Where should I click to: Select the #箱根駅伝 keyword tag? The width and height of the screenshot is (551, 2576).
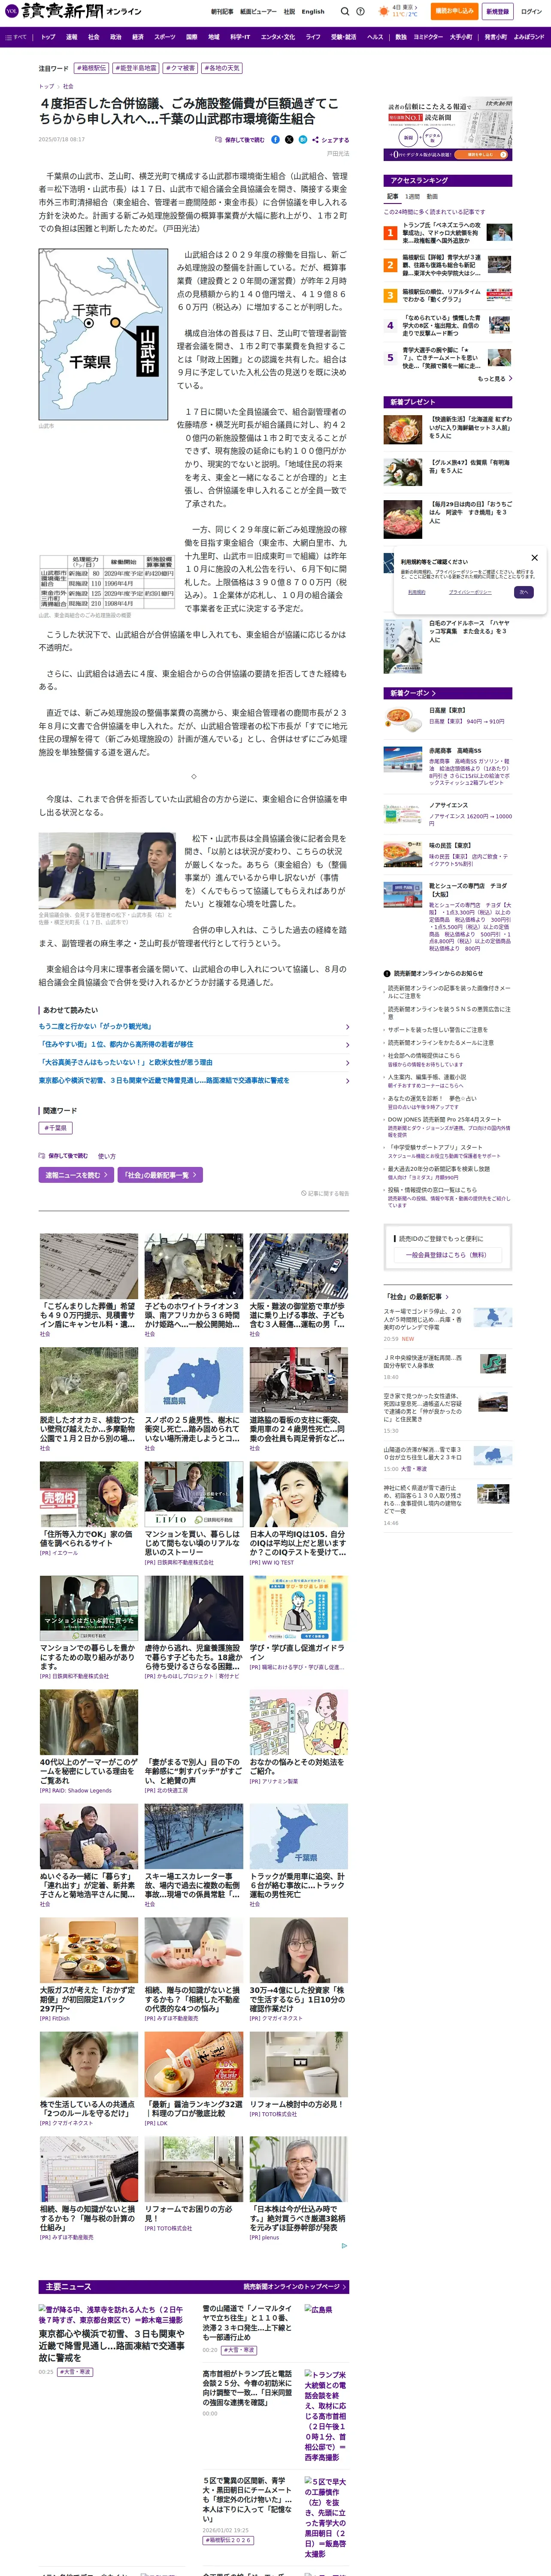pos(93,68)
